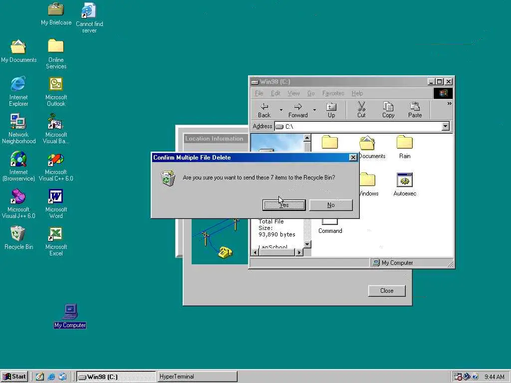The width and height of the screenshot is (511, 383).
Task: Select the Rain folder in C: window
Action: click(405, 147)
